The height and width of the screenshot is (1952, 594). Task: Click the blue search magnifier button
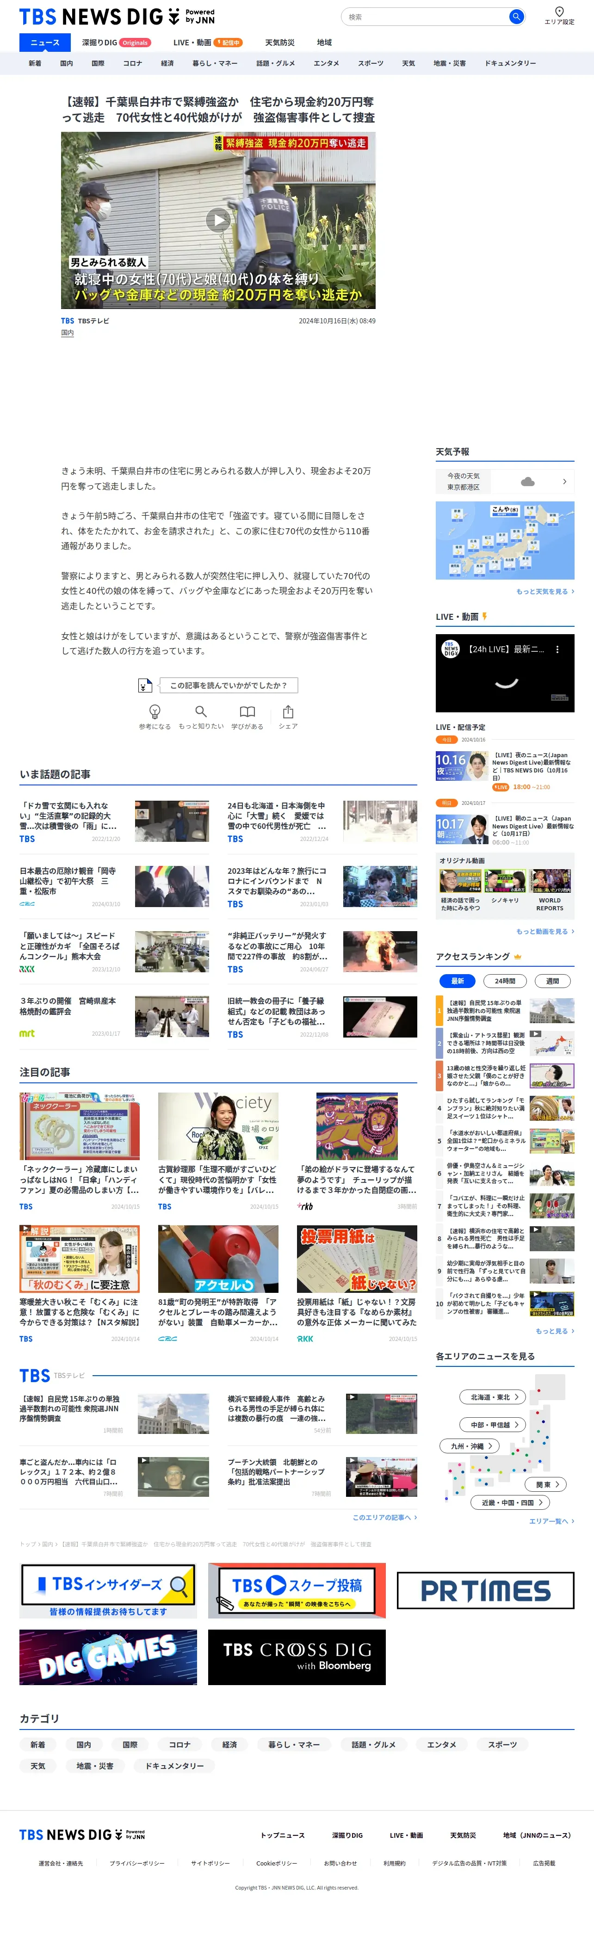pyautogui.click(x=516, y=17)
